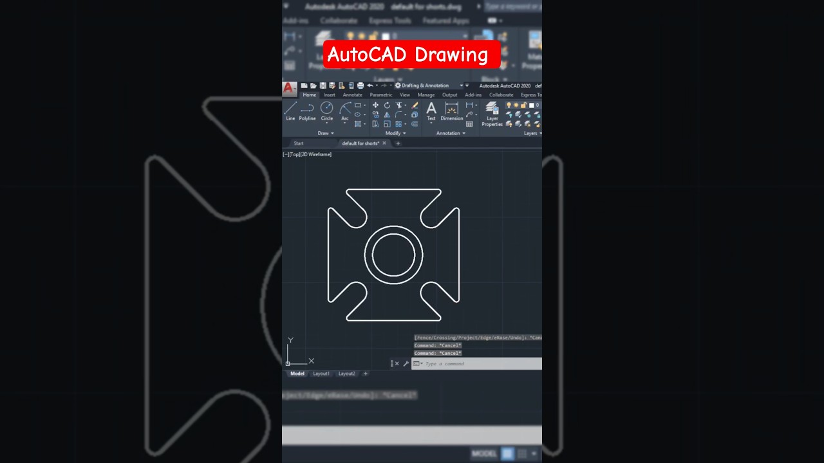Click the Undo arrow icon
Screen dimensions: 824x463
370,86
